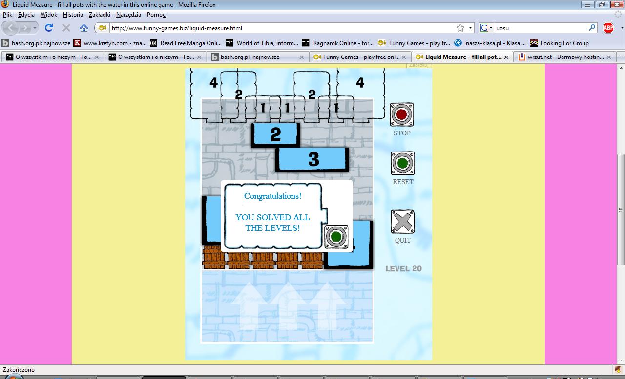Open the Zakładki menu
The height and width of the screenshot is (379, 625).
click(x=100, y=15)
